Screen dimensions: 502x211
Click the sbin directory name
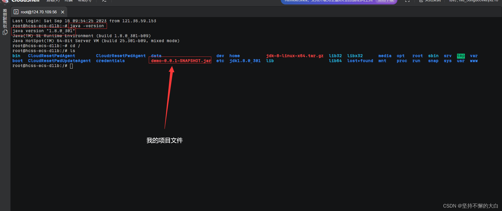[433, 56]
